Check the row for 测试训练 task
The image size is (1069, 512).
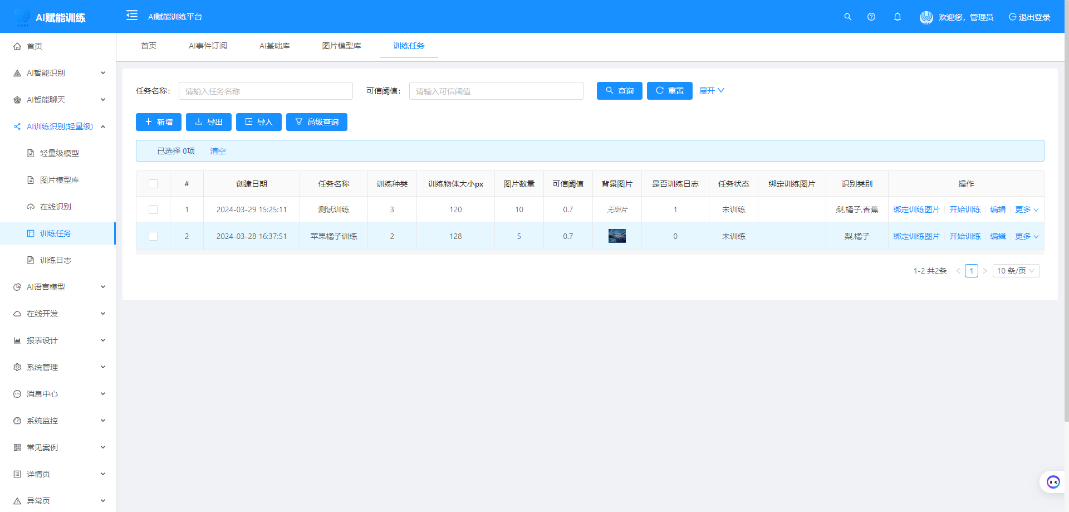pyautogui.click(x=153, y=209)
